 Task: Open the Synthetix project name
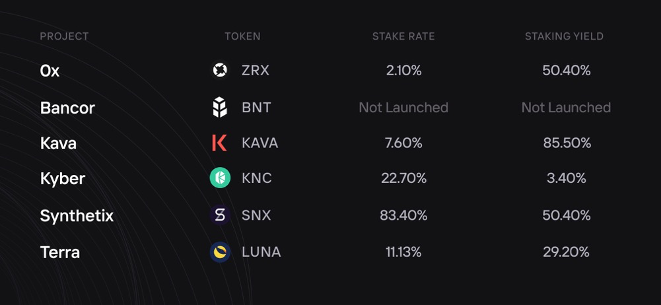tap(77, 216)
